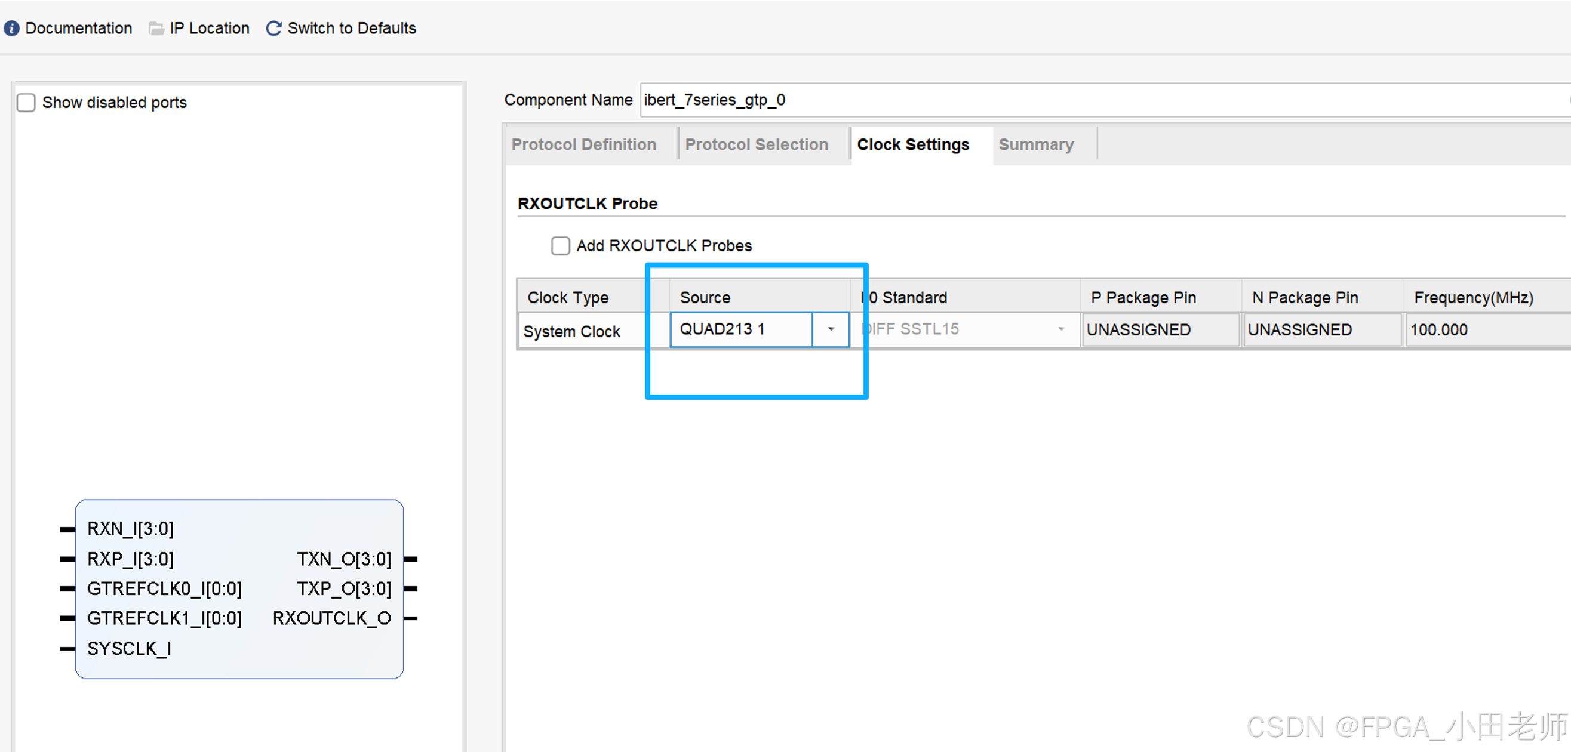1571x752 pixels.
Task: Switch to Protocol Definition tab
Action: pyautogui.click(x=583, y=144)
